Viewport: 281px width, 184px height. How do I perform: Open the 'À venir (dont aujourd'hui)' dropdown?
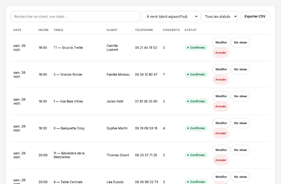click(170, 16)
